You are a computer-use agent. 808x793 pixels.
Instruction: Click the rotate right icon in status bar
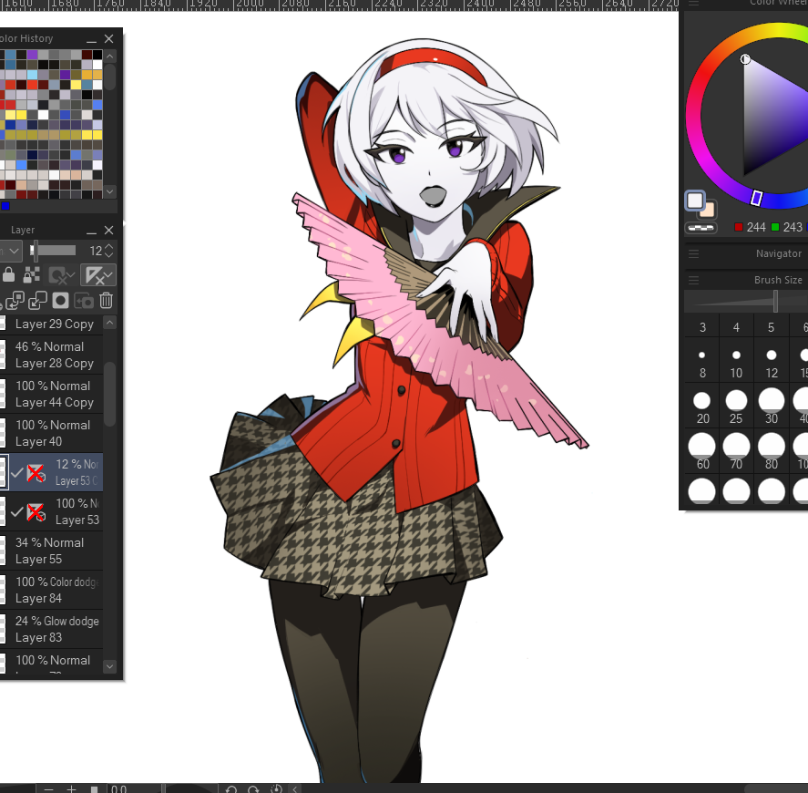click(253, 788)
